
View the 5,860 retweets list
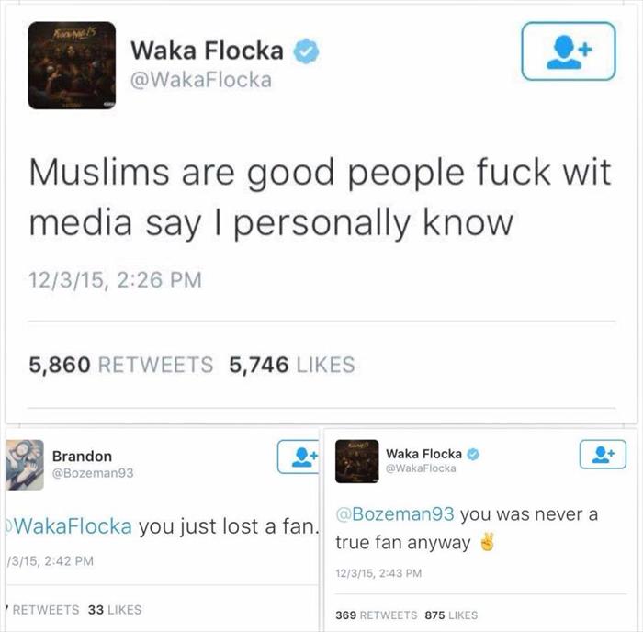pyautogui.click(x=121, y=365)
